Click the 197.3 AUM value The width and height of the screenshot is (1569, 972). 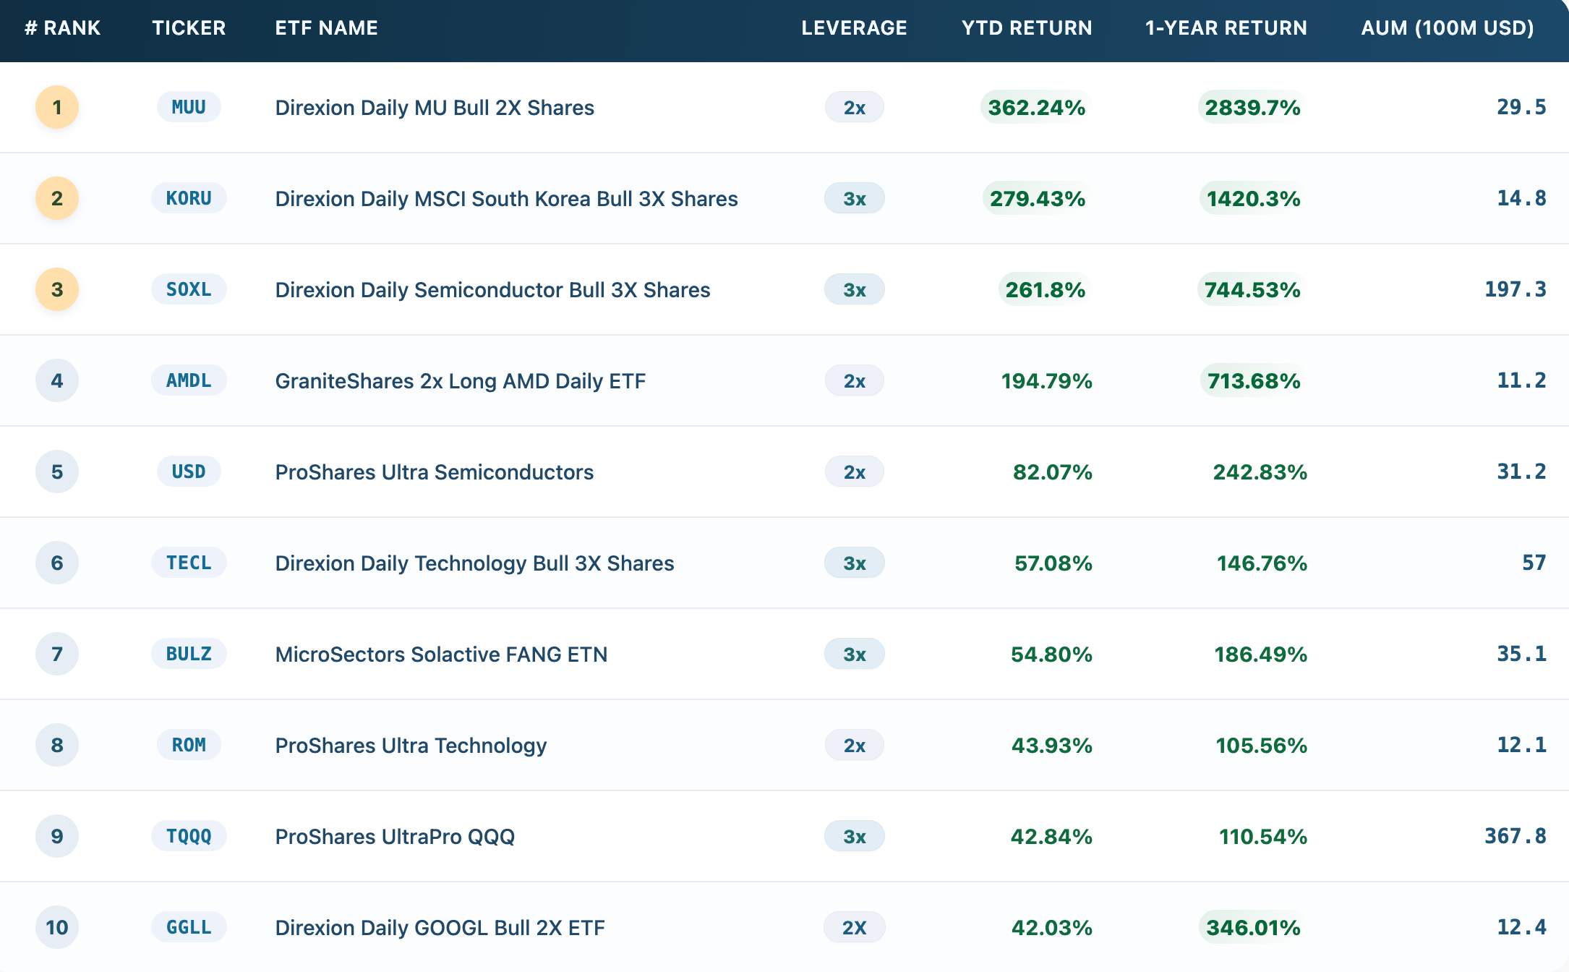[x=1515, y=289]
